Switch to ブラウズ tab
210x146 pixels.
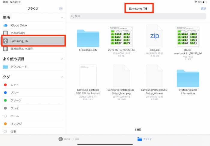point(144,139)
